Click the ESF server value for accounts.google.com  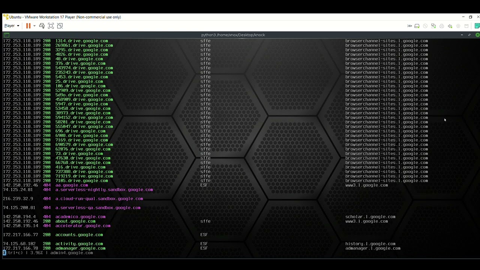coord(204,235)
